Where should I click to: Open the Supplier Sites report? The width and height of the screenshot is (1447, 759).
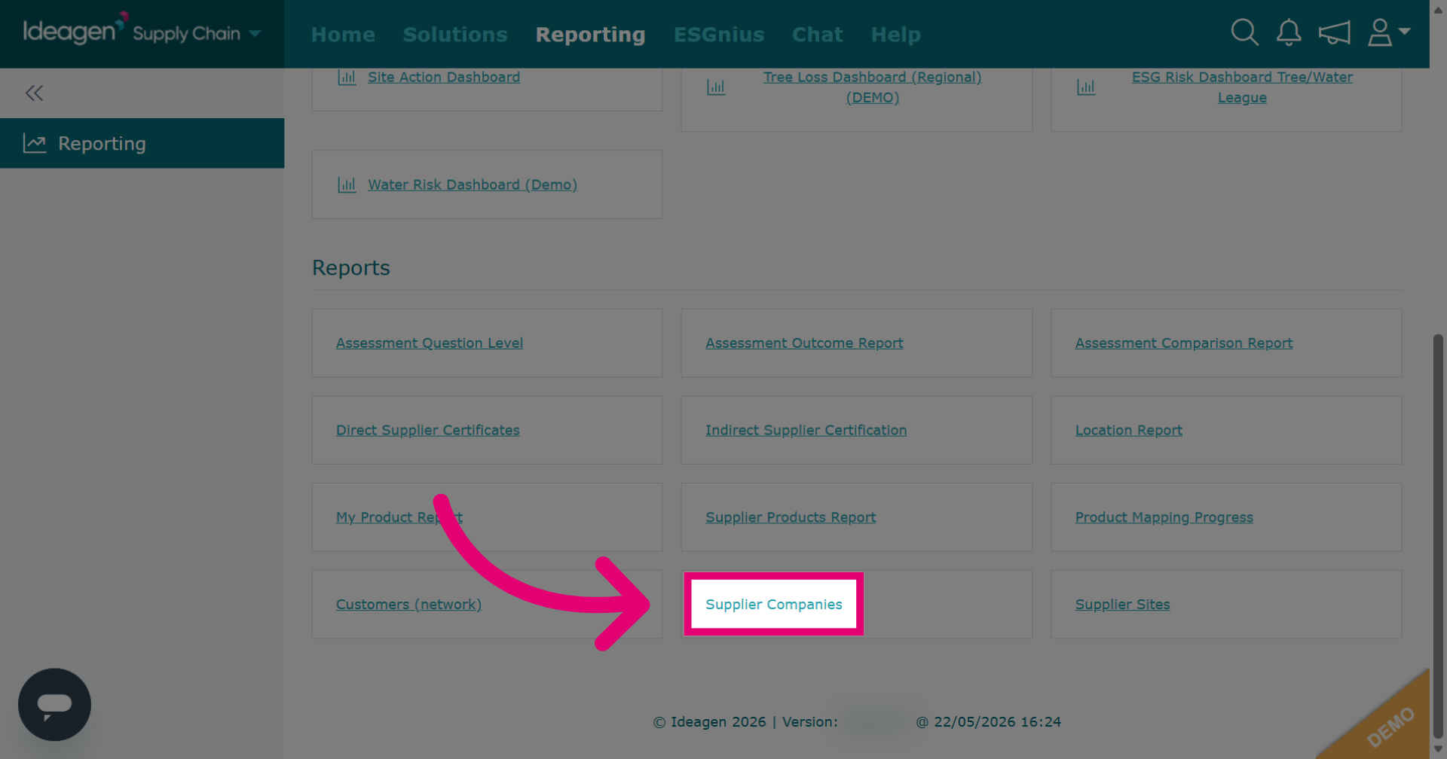tap(1122, 604)
